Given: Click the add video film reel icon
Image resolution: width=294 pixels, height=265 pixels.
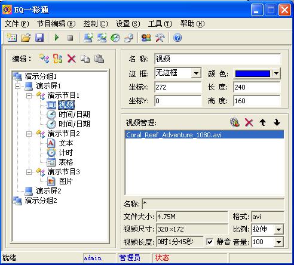Looking at the screenshot, I should point(235,122).
